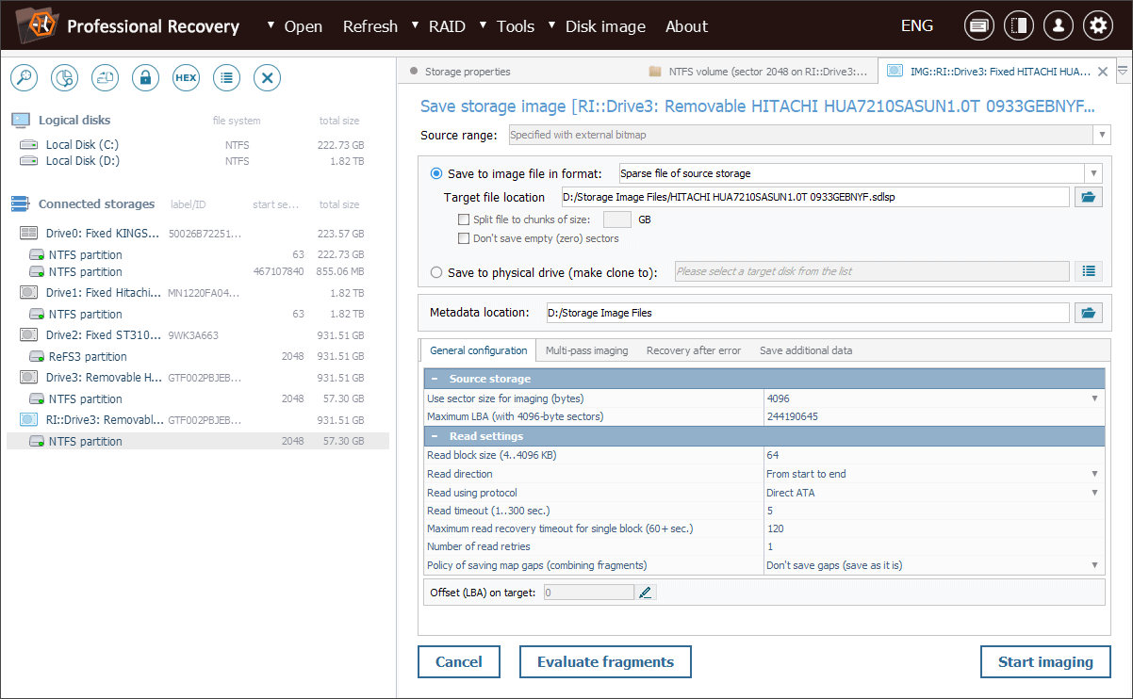Close the IMG::RI::Drive3 tab
This screenshot has height=699, width=1133.
[x=1104, y=72]
